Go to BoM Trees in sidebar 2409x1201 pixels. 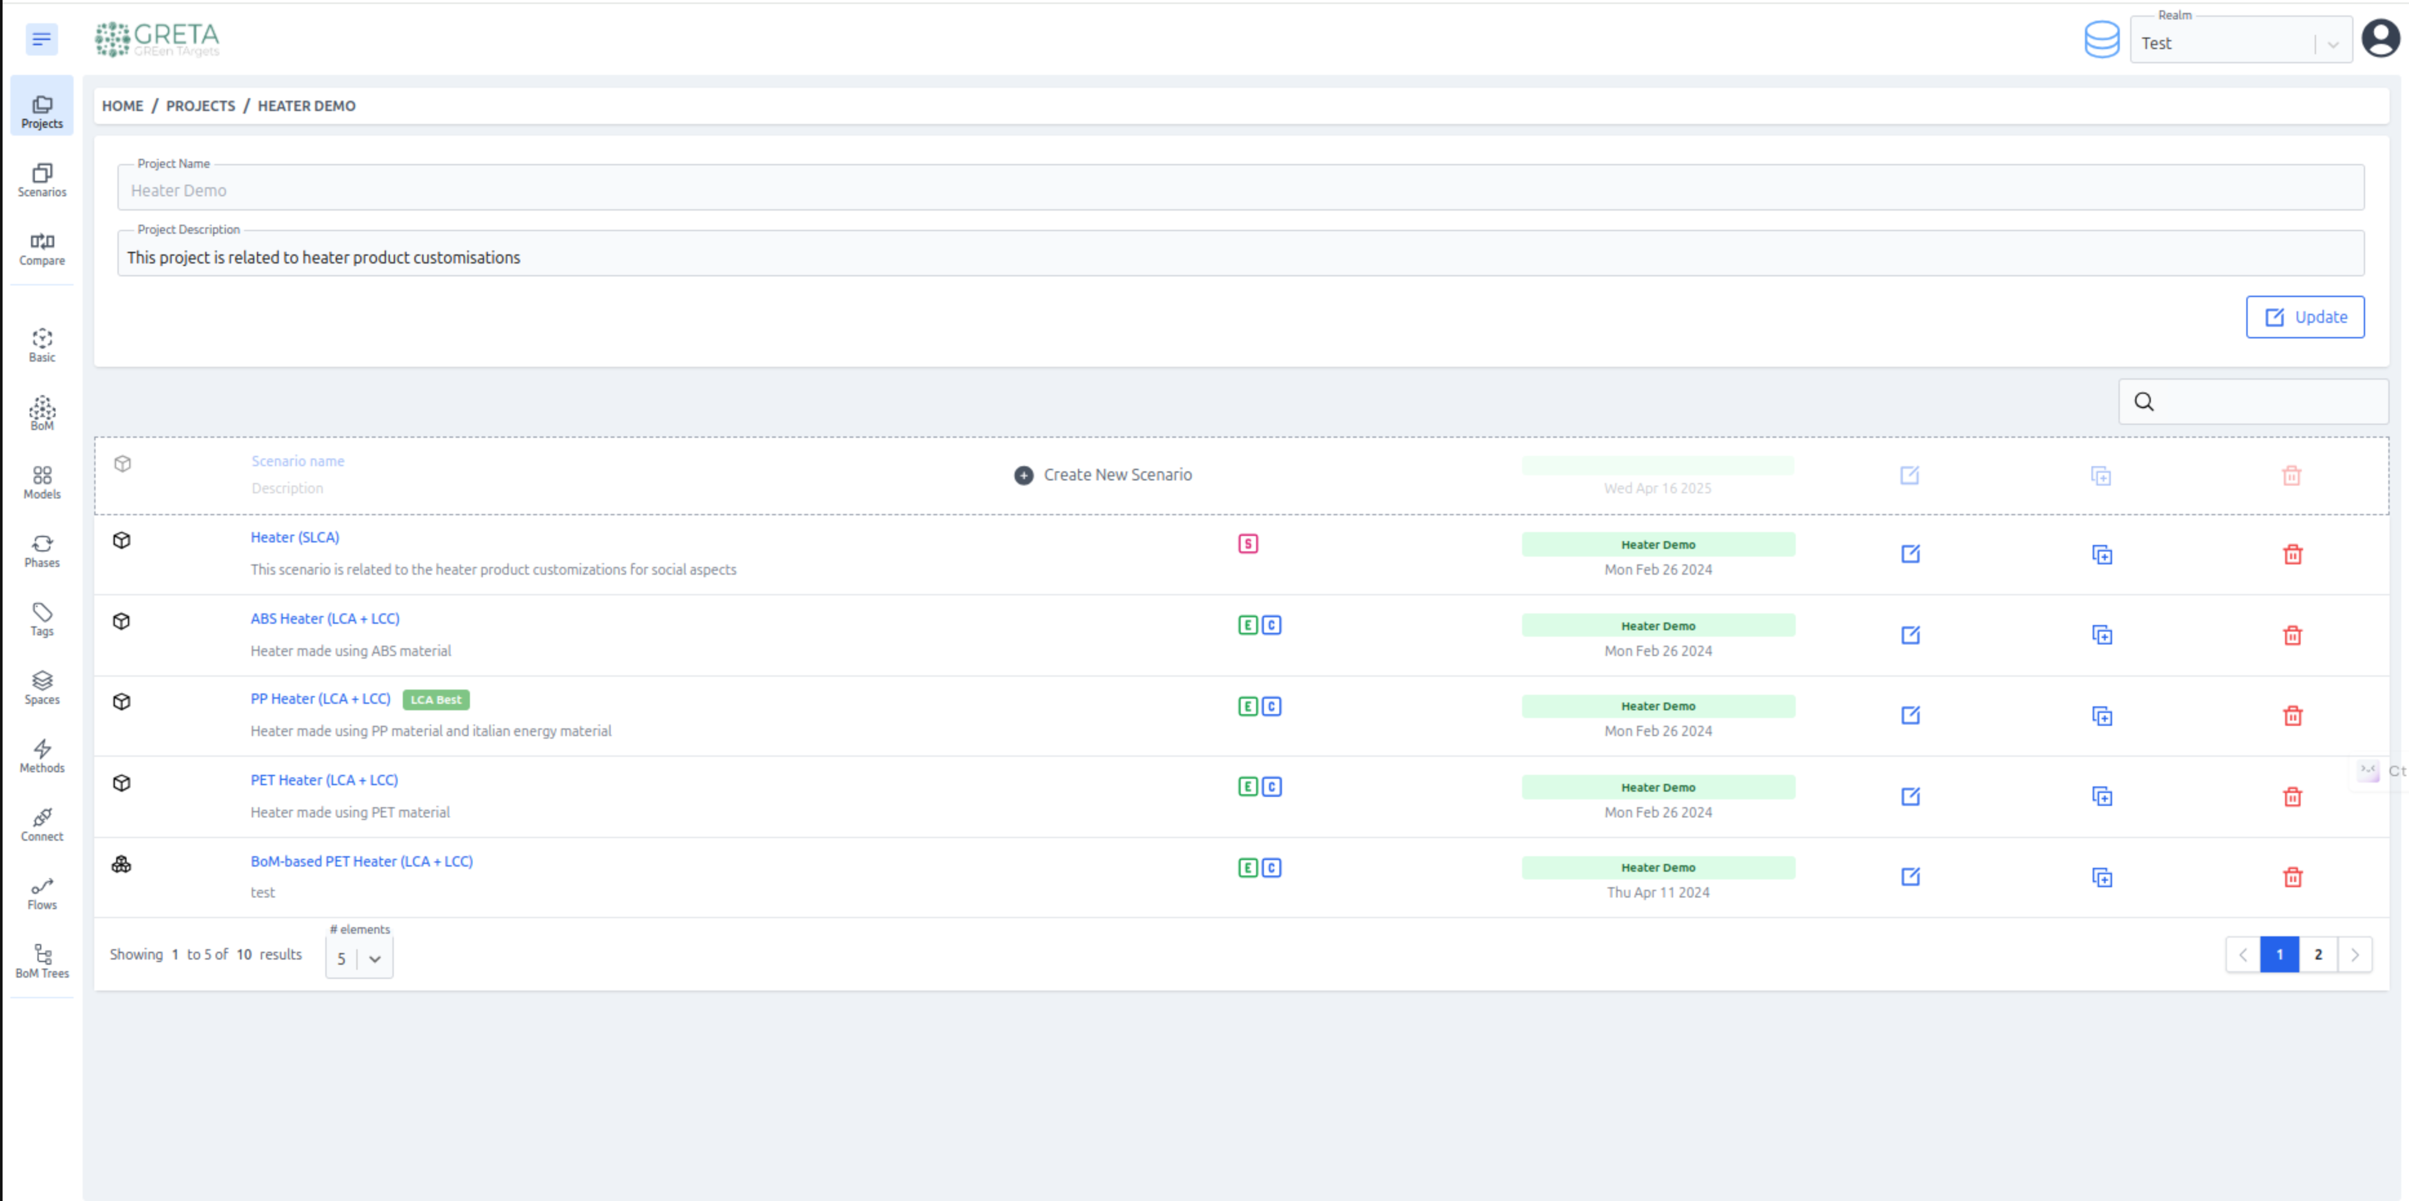[x=42, y=961]
